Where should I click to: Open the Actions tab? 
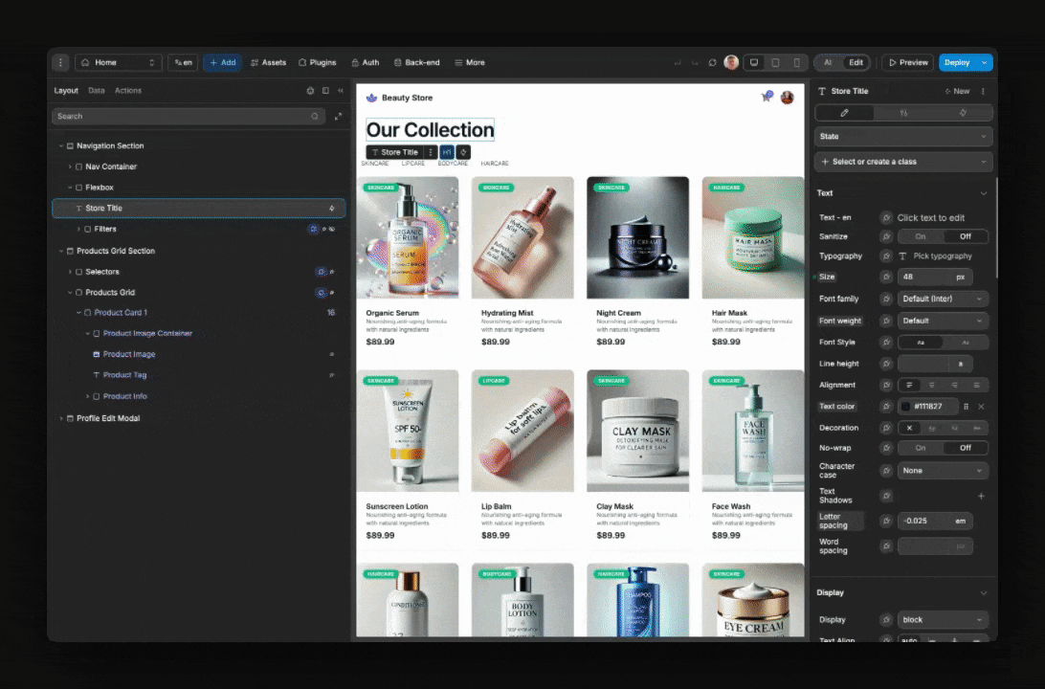click(x=128, y=91)
